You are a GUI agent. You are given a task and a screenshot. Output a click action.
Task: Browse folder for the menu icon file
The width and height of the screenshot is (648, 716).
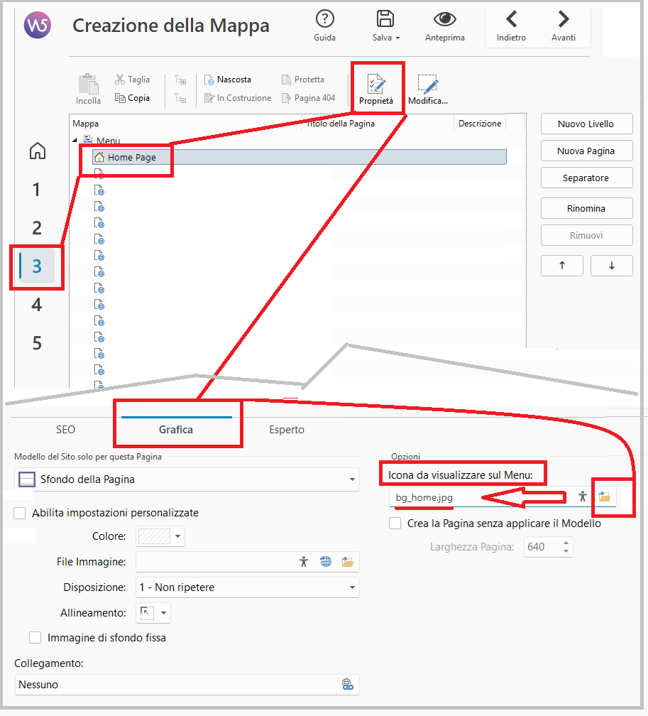[x=604, y=497]
